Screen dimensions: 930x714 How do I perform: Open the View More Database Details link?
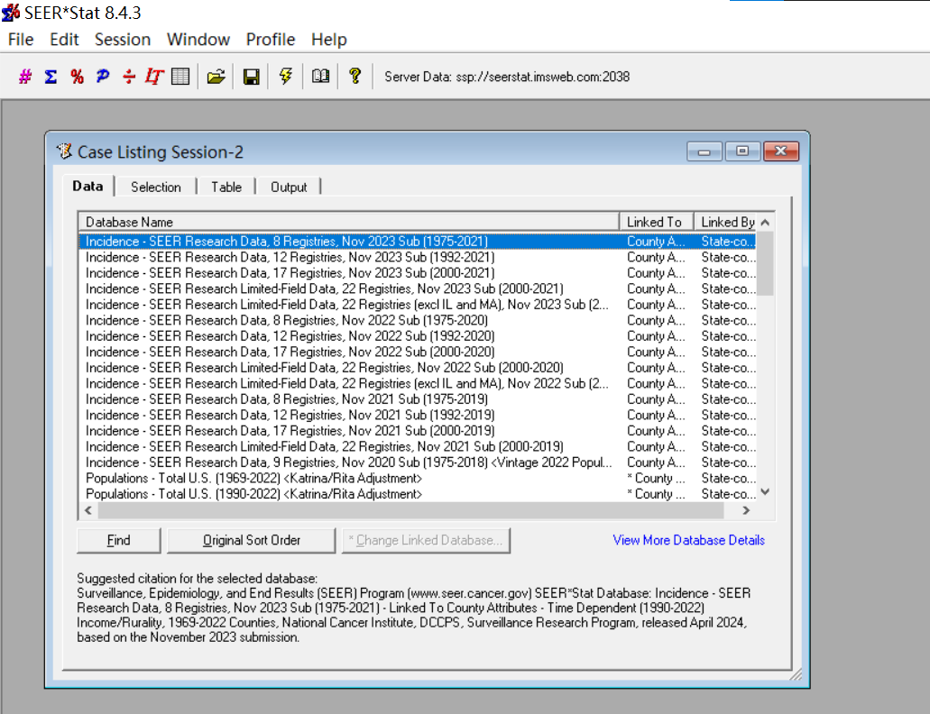point(688,540)
